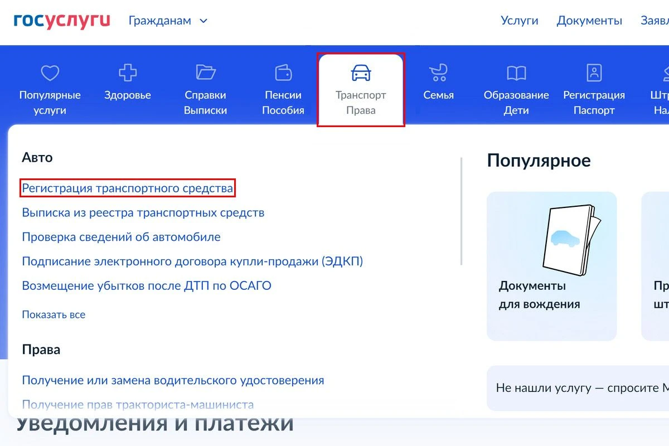Open Проверка сведений об автомобиле
Viewport: 669px width, 446px height.
122,237
